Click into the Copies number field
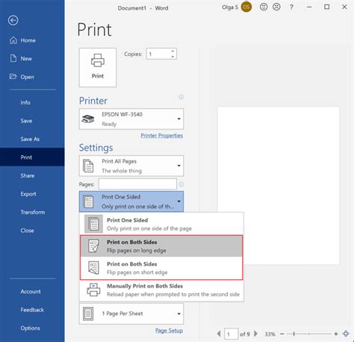 pos(158,54)
